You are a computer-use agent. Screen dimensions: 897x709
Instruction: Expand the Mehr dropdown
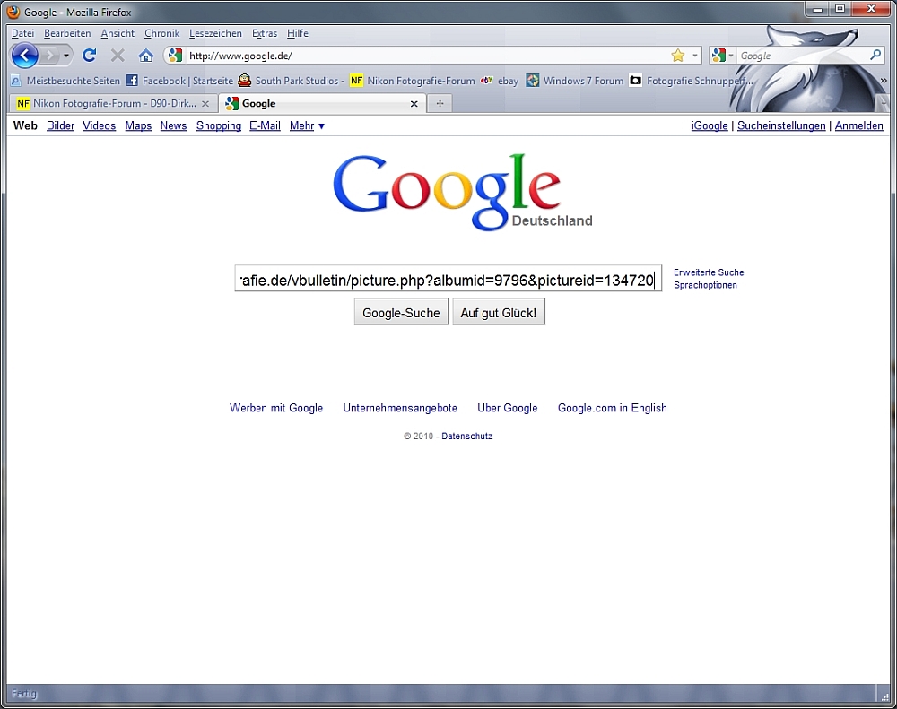pyautogui.click(x=307, y=125)
